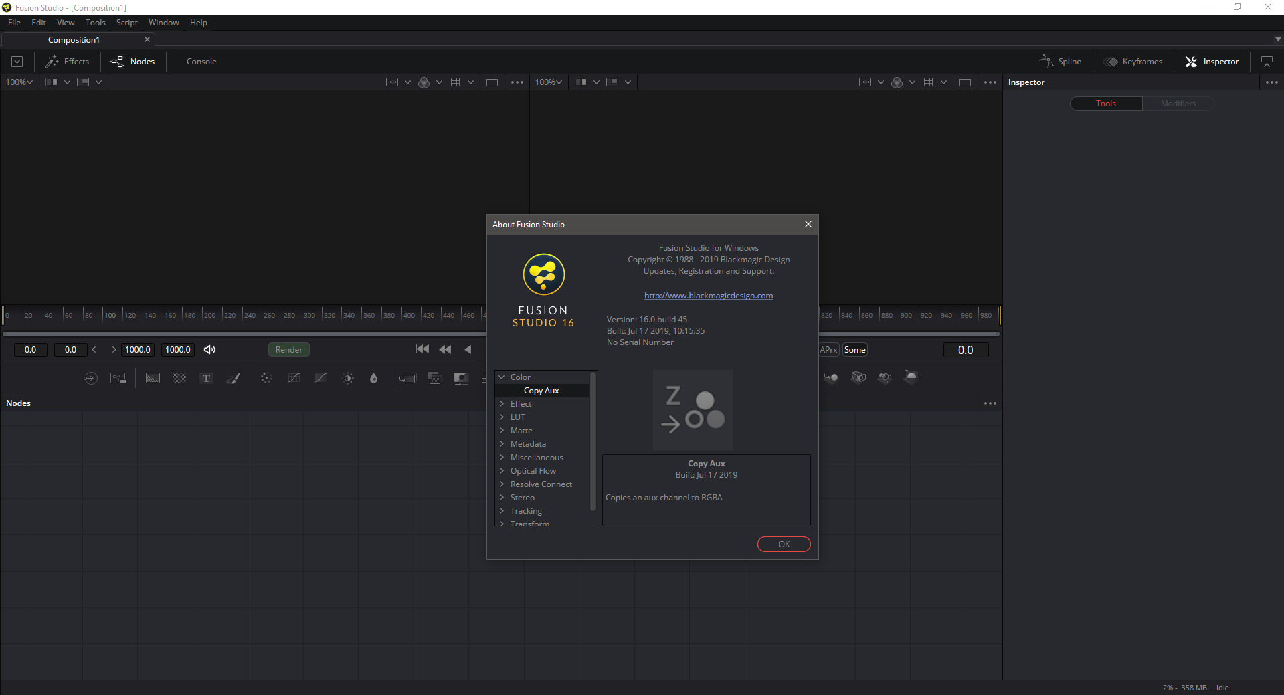The image size is (1284, 695).
Task: Select the Loader tool icon in toolbar
Action: click(118, 378)
